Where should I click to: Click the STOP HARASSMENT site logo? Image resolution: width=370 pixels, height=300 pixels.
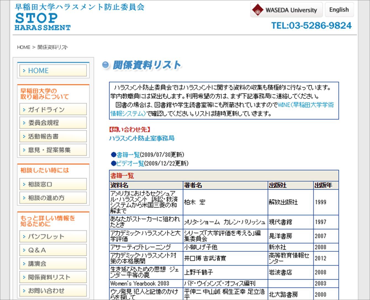[43, 21]
